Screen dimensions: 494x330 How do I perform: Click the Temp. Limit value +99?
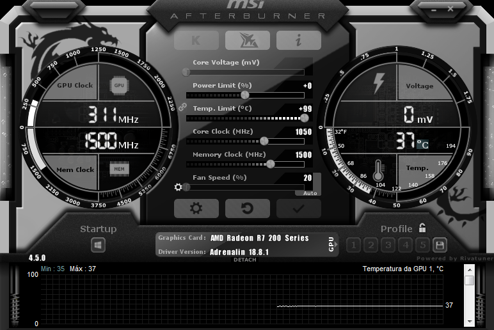pos(305,109)
